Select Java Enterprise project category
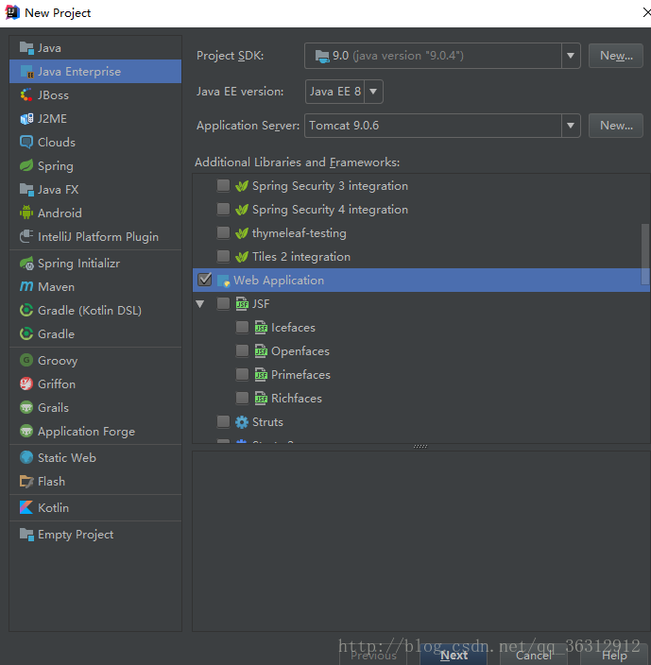Image resolution: width=651 pixels, height=665 pixels. click(95, 71)
